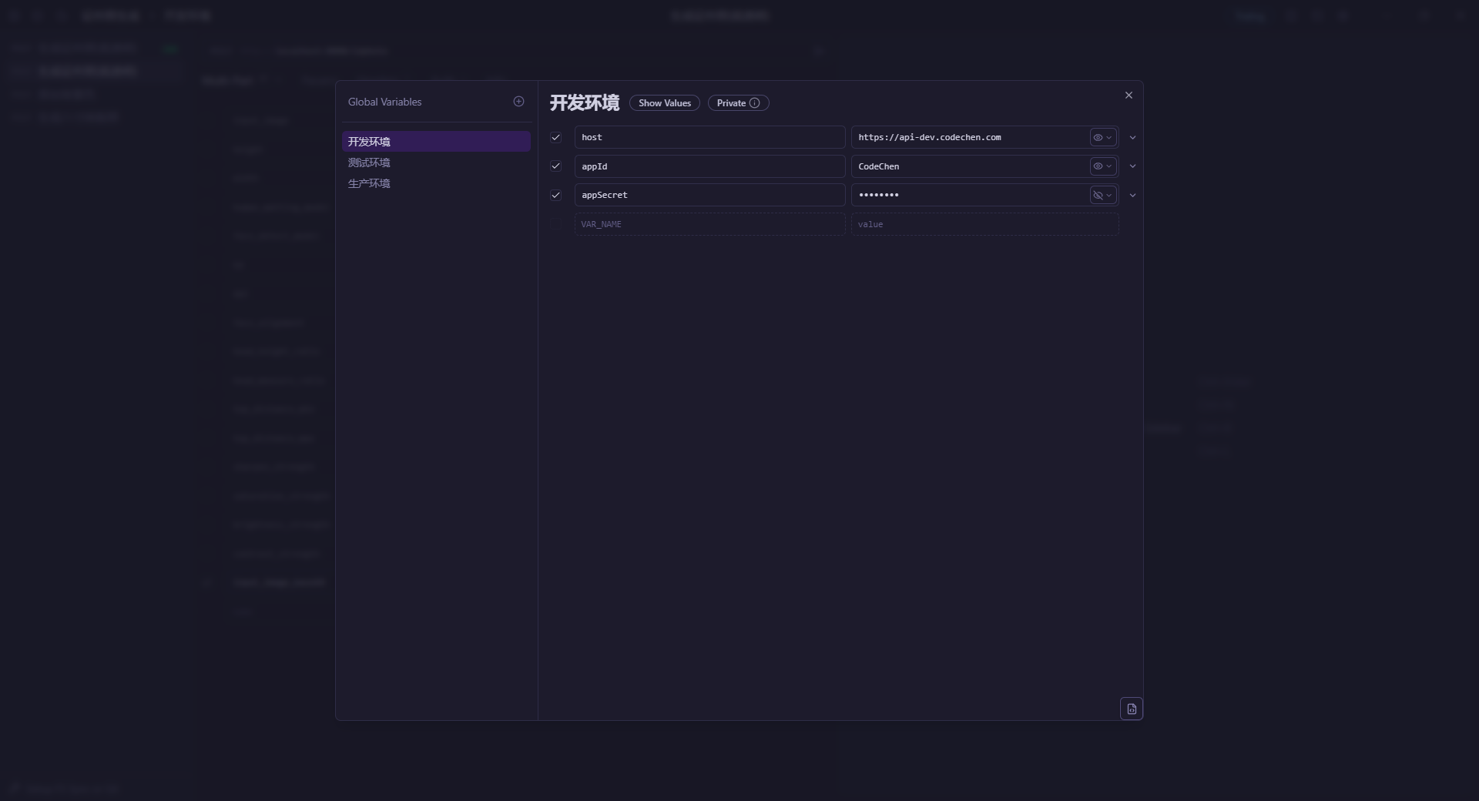Click the add environment plus icon
This screenshot has width=1479, height=801.
click(x=518, y=102)
